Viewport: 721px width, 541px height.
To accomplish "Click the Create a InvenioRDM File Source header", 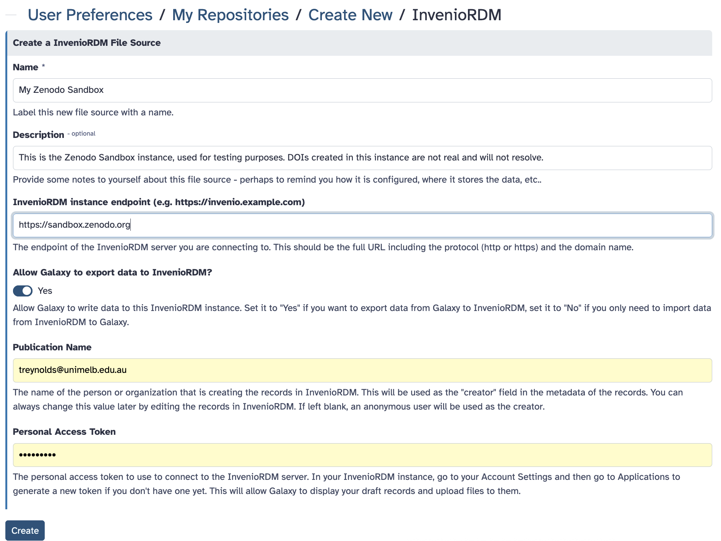I will (86, 42).
